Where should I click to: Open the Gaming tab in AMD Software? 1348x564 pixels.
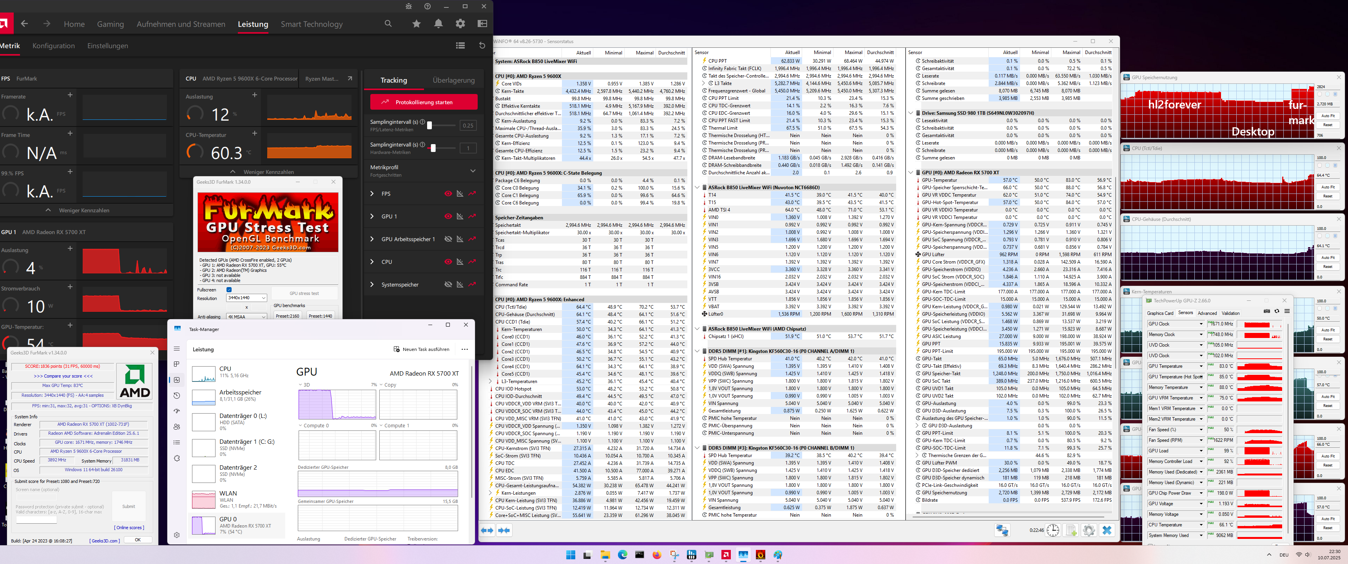tap(111, 24)
